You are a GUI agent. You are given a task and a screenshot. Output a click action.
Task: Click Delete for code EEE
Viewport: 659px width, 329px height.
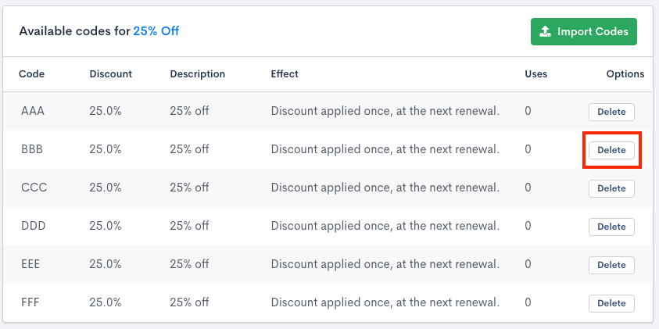tap(611, 265)
